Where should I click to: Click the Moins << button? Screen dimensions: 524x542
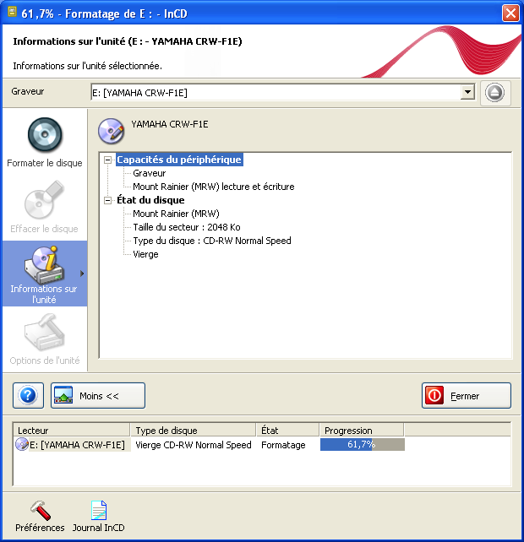click(98, 395)
